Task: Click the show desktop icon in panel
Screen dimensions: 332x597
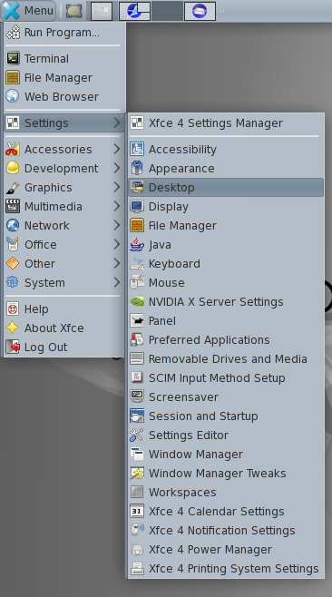Action: (x=73, y=11)
